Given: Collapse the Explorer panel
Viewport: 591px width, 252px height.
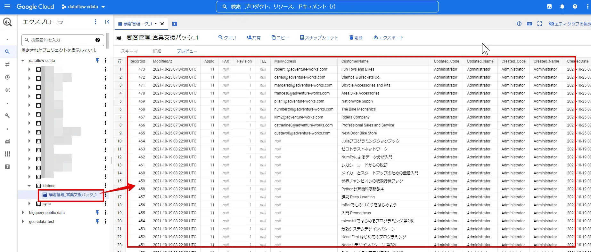Looking at the screenshot, I should (x=107, y=22).
